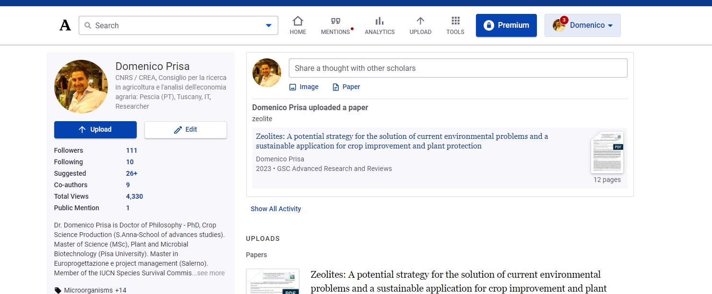Open the Mentions quote icon
Screen dimensions: 712x294
tap(335, 21)
